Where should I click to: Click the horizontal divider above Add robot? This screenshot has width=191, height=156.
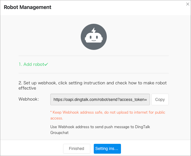pos(93,56)
